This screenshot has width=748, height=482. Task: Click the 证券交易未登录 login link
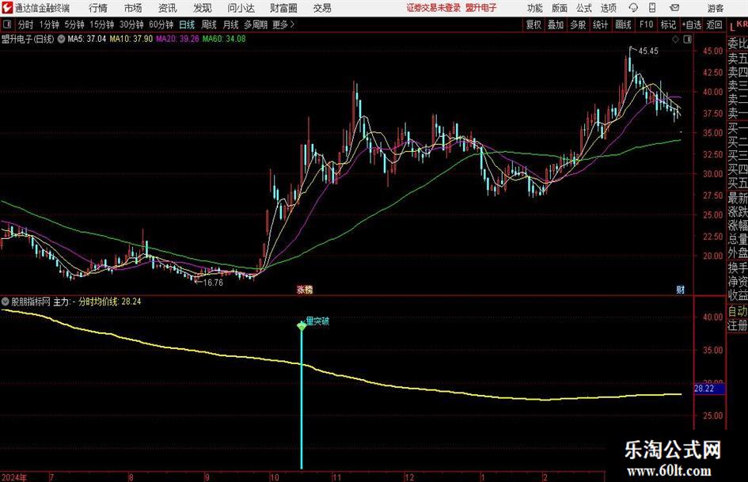433,8
